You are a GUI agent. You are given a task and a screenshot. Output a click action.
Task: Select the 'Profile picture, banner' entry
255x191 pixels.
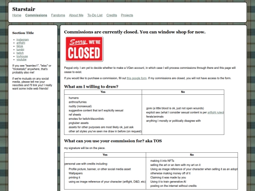pyautogui.click(x=100, y=169)
